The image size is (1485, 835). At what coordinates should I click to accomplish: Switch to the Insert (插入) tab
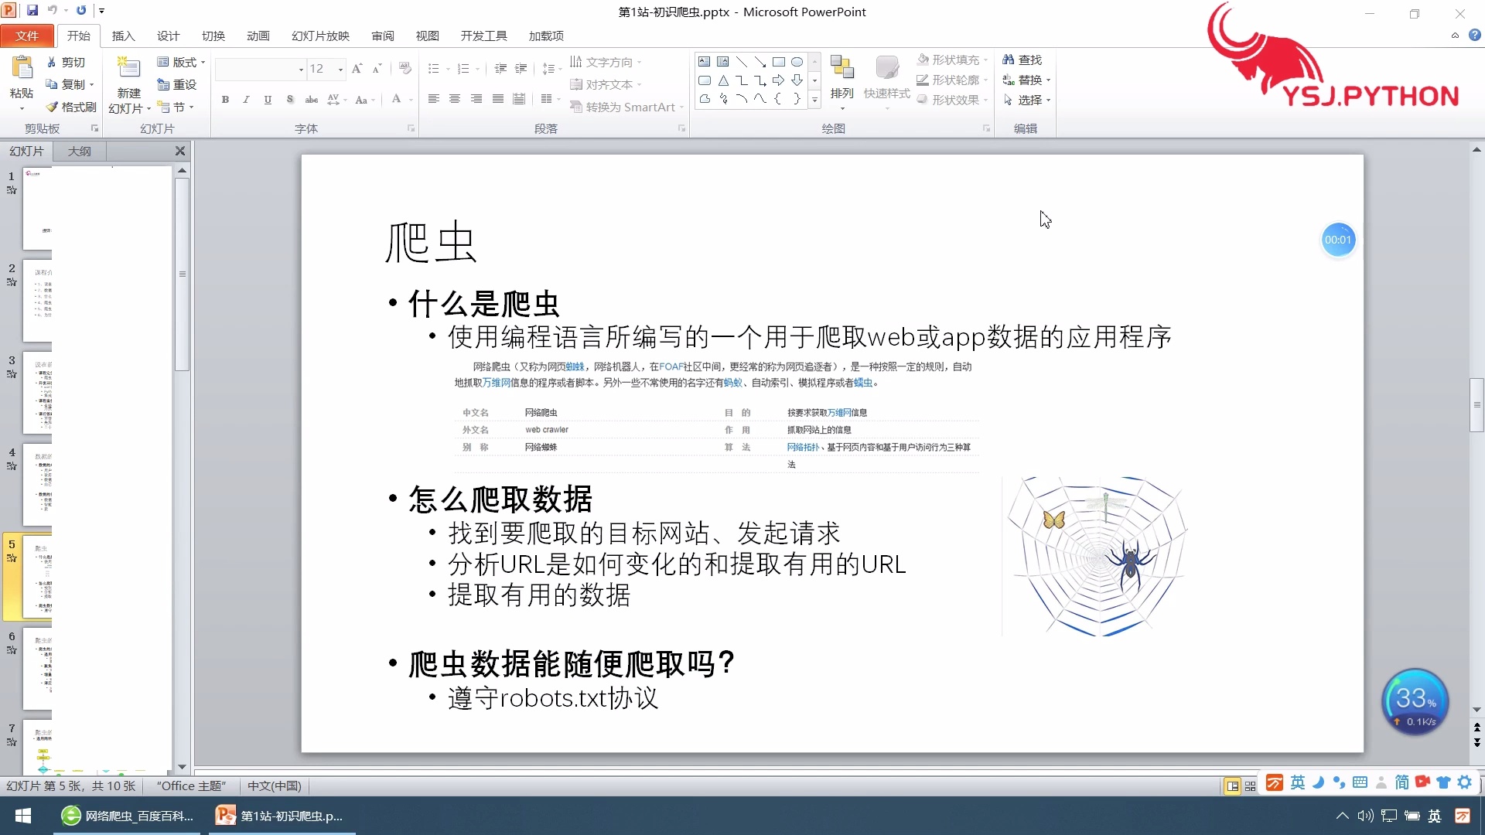123,36
